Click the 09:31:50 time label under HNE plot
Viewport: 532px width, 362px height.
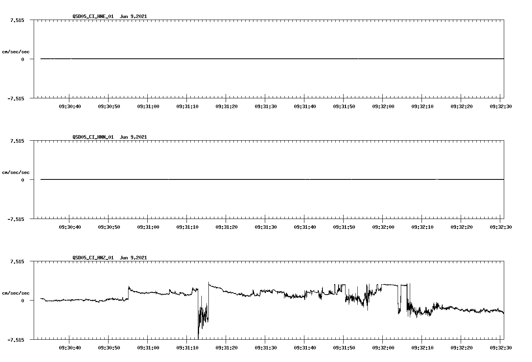click(x=344, y=106)
